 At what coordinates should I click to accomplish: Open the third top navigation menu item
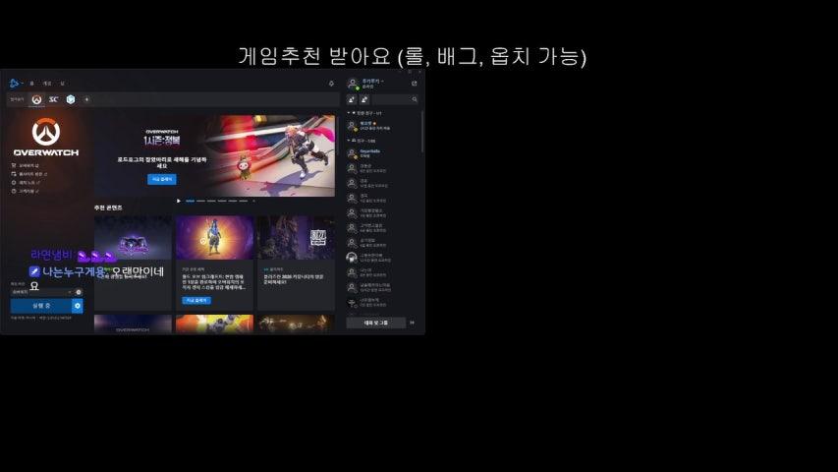63,84
